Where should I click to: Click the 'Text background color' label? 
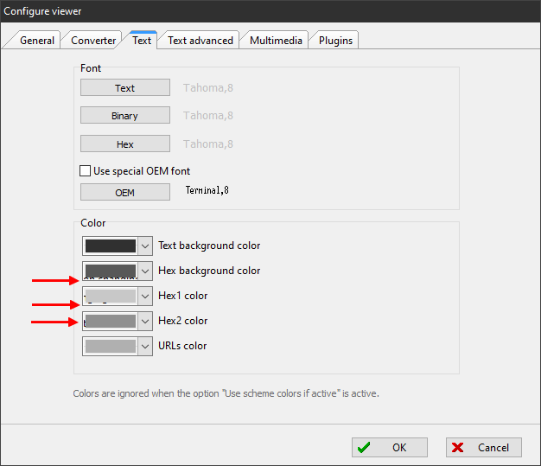[209, 246]
